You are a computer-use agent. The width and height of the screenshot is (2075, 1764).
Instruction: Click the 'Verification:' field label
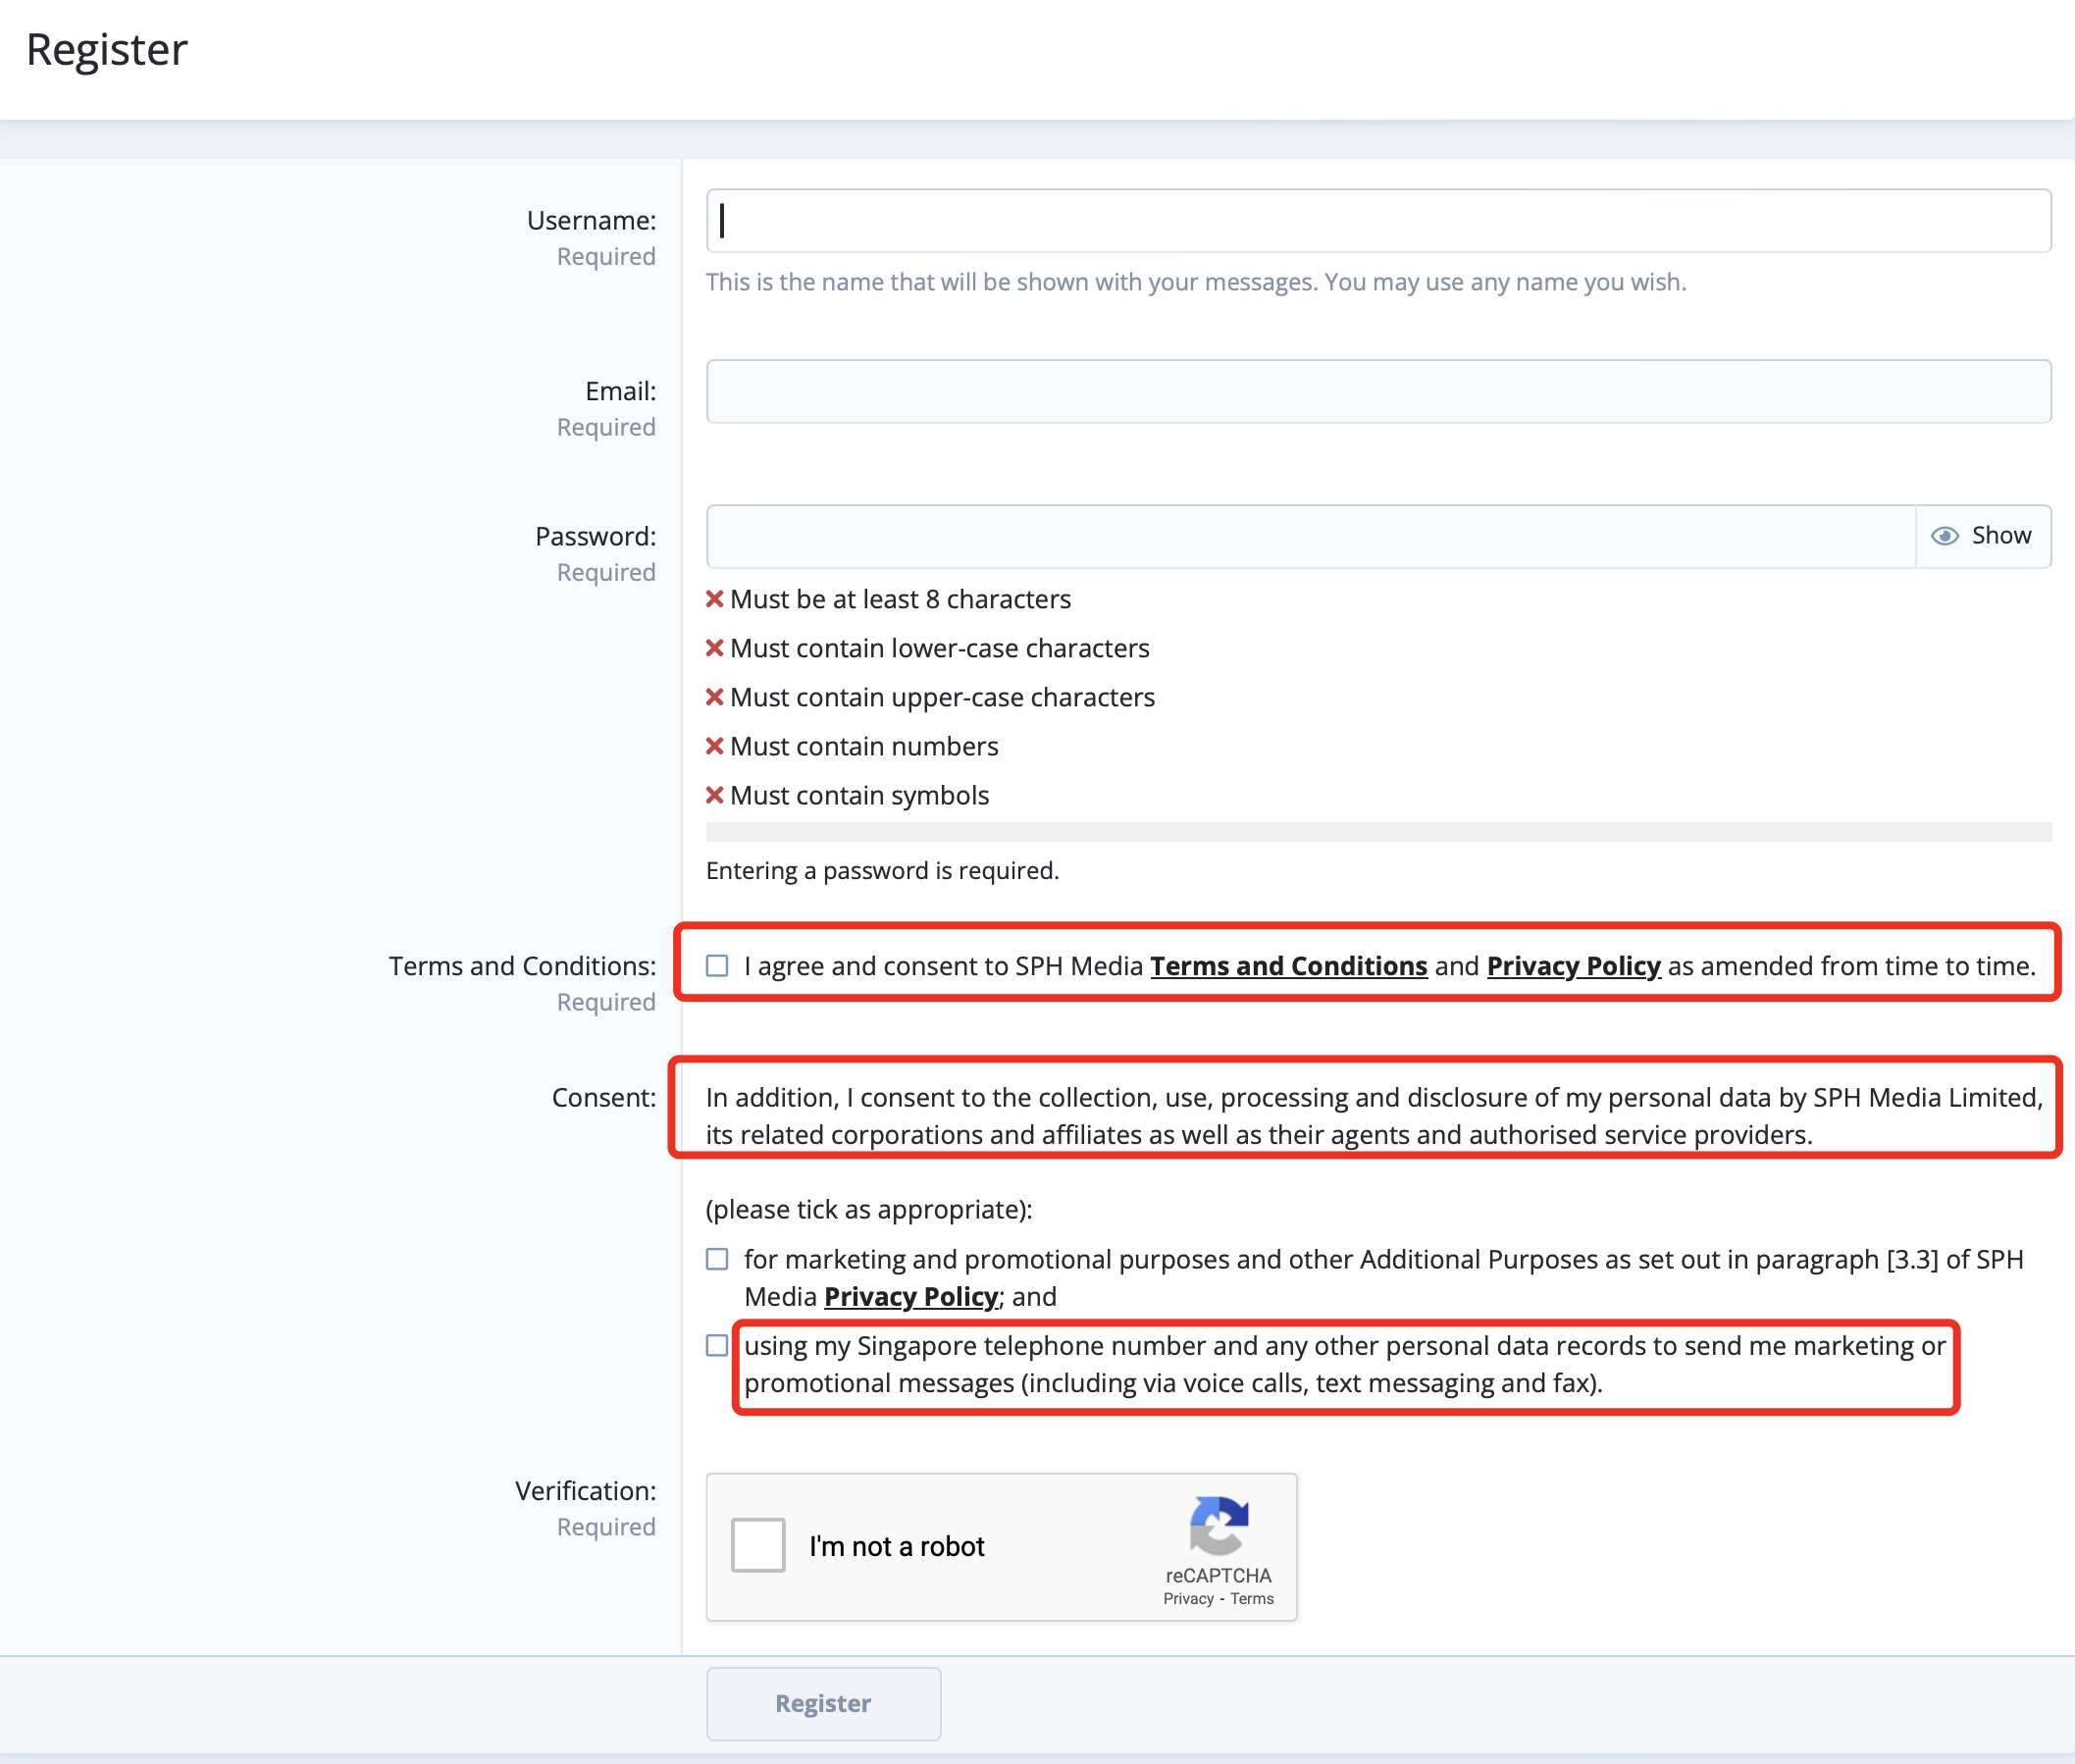point(585,1491)
